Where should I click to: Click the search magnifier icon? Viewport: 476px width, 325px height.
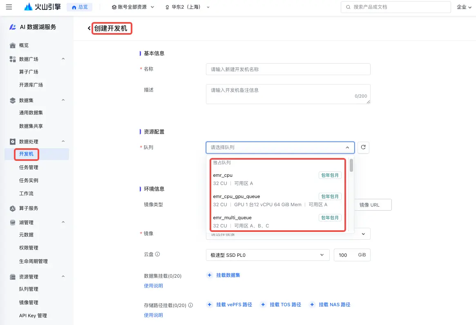tap(348, 7)
